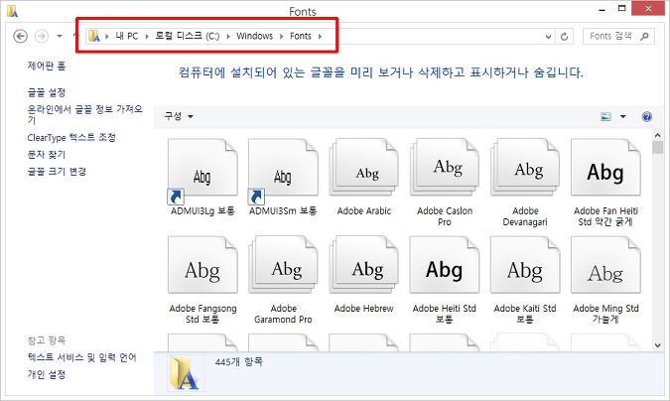Expand the arrow after Fonts breadcrumb
This screenshot has width=670, height=401.
(x=320, y=37)
